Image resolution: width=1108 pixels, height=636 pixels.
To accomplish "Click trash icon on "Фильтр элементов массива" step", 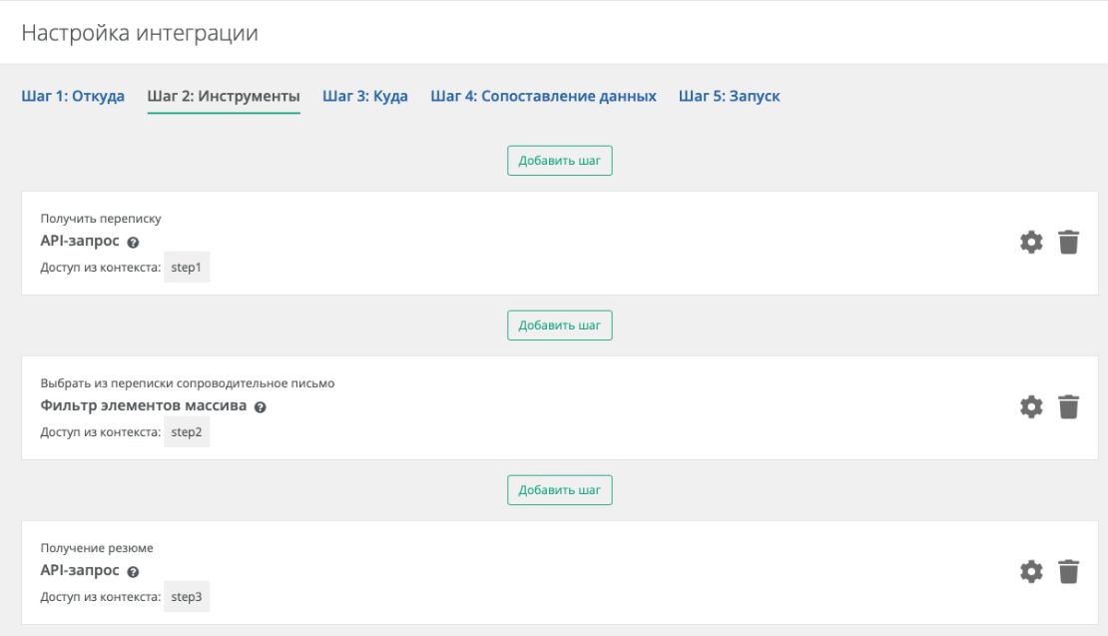I will click(1068, 407).
